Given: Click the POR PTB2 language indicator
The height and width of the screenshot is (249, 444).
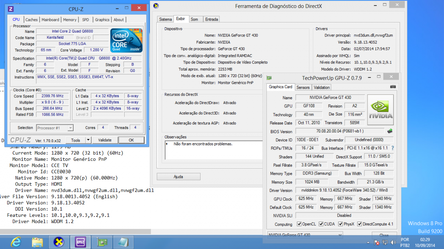Looking at the screenshot, I should [x=405, y=242].
